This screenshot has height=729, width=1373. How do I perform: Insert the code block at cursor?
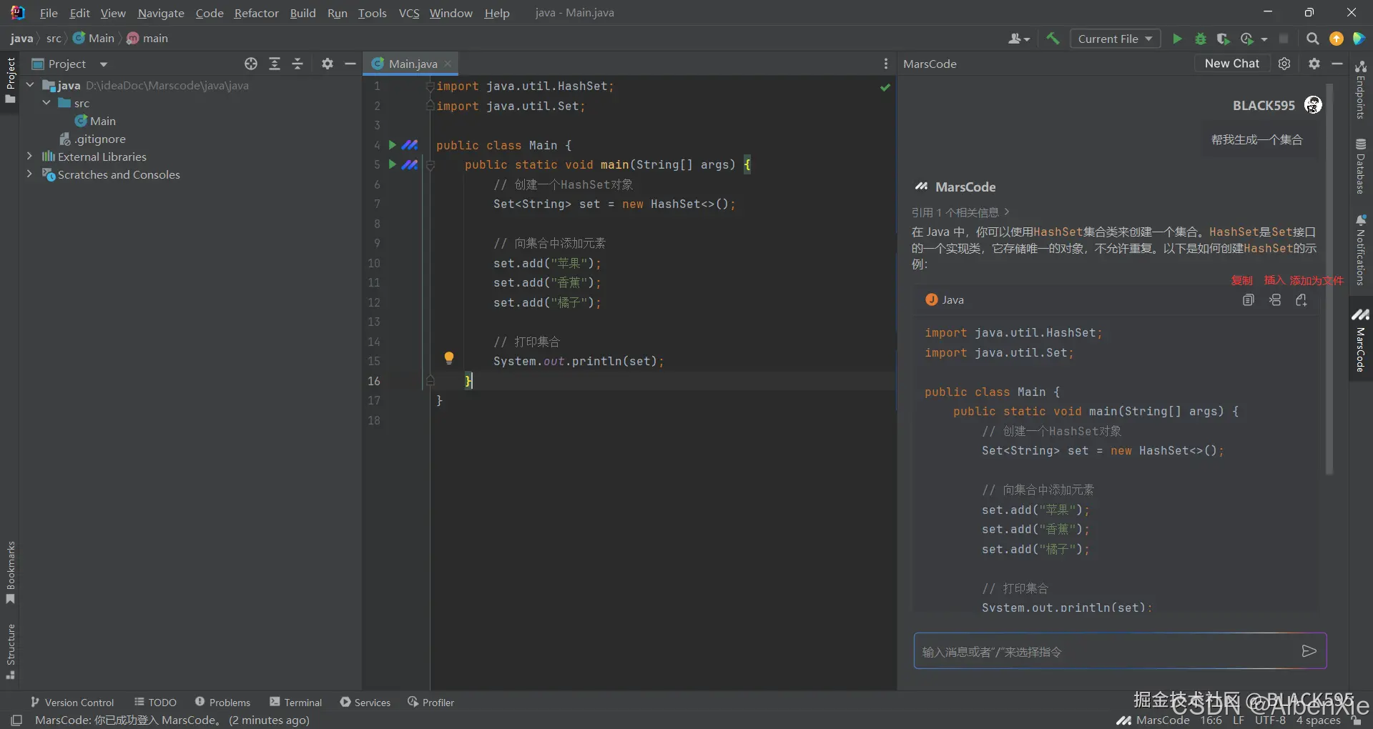1275,300
